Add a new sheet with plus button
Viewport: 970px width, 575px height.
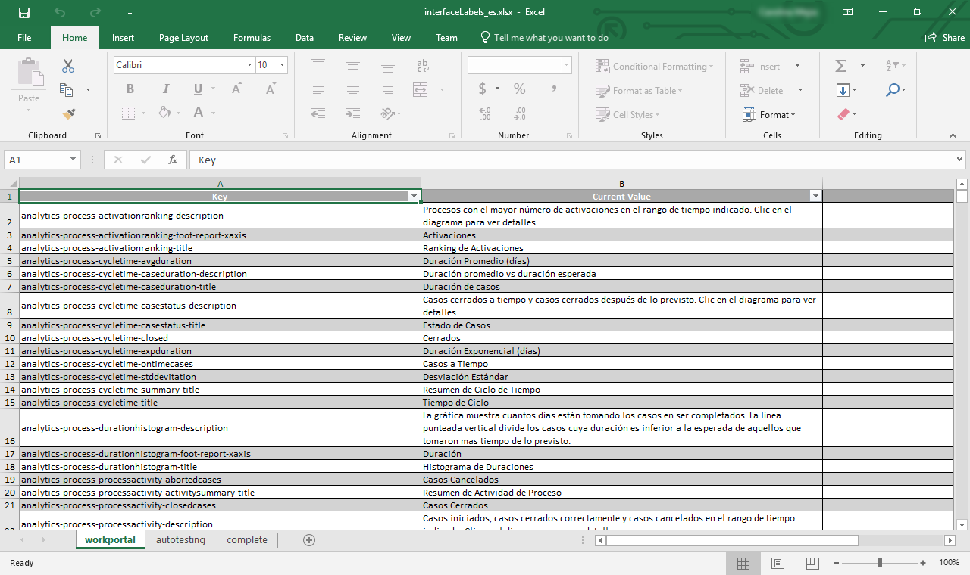click(308, 540)
